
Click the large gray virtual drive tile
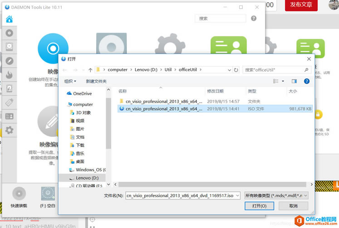click(111, 43)
